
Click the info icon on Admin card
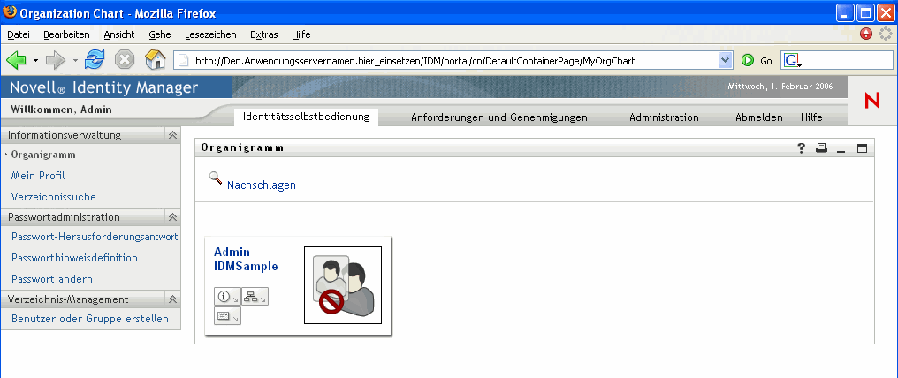coord(228,296)
